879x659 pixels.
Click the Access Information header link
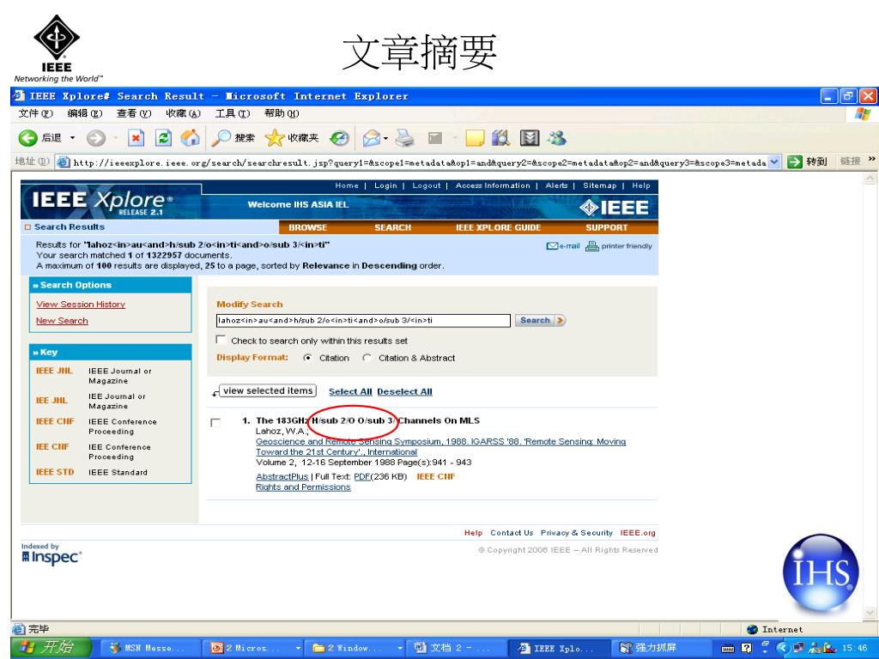493,185
